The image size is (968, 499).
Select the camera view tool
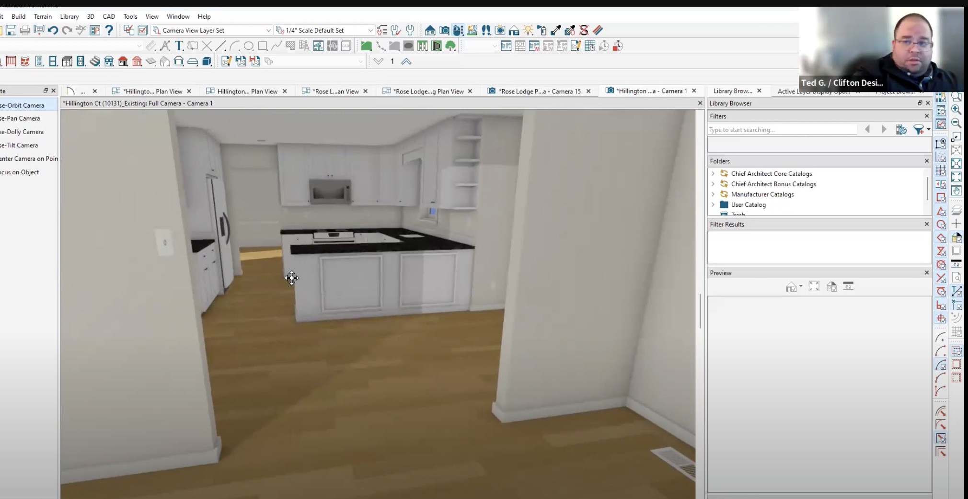pyautogui.click(x=444, y=30)
